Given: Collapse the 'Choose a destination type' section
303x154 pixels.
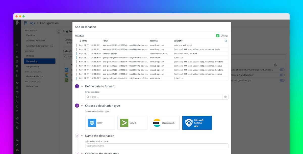Looking at the screenshot, I should coord(82,105).
